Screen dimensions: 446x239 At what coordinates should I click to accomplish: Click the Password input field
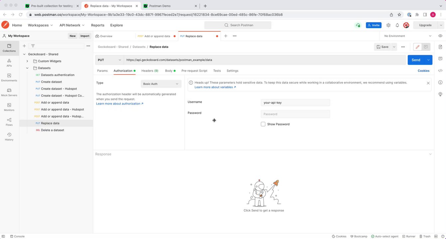tap(295, 114)
